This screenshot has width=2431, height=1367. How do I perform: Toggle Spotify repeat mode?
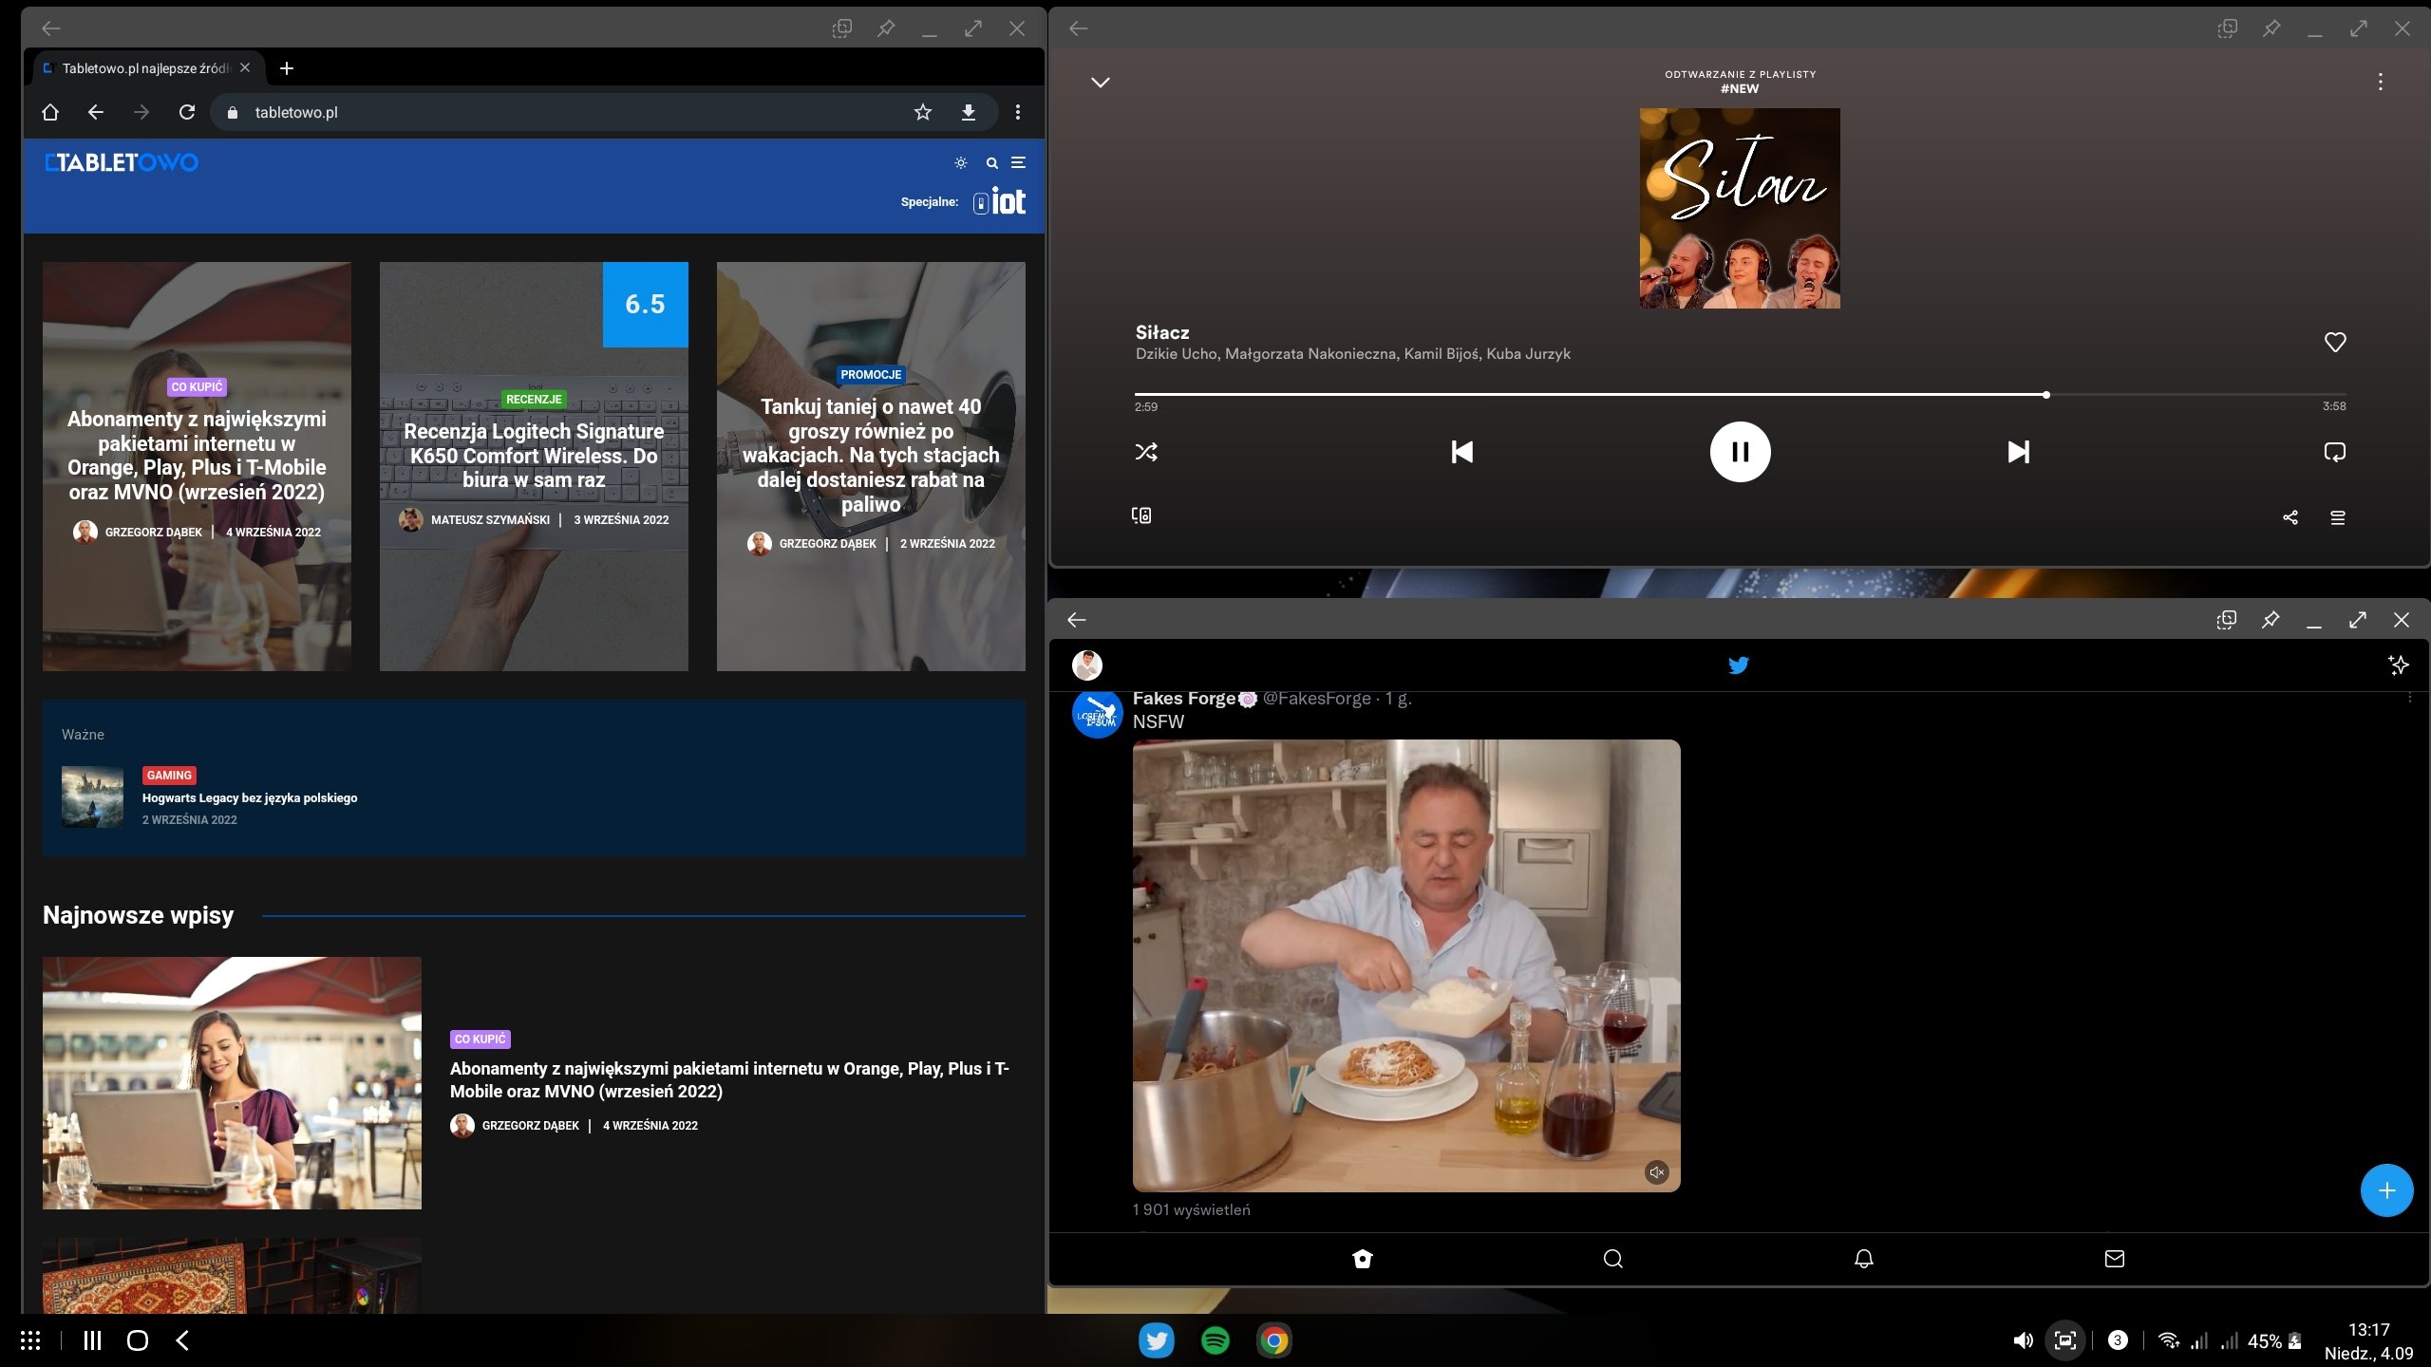(2334, 452)
